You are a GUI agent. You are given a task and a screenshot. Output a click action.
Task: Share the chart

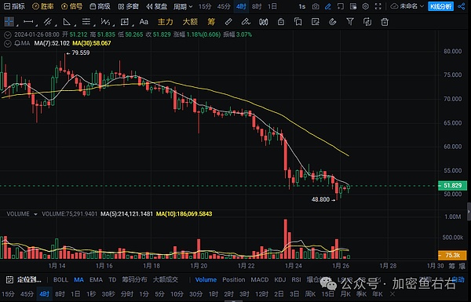[x=462, y=6]
